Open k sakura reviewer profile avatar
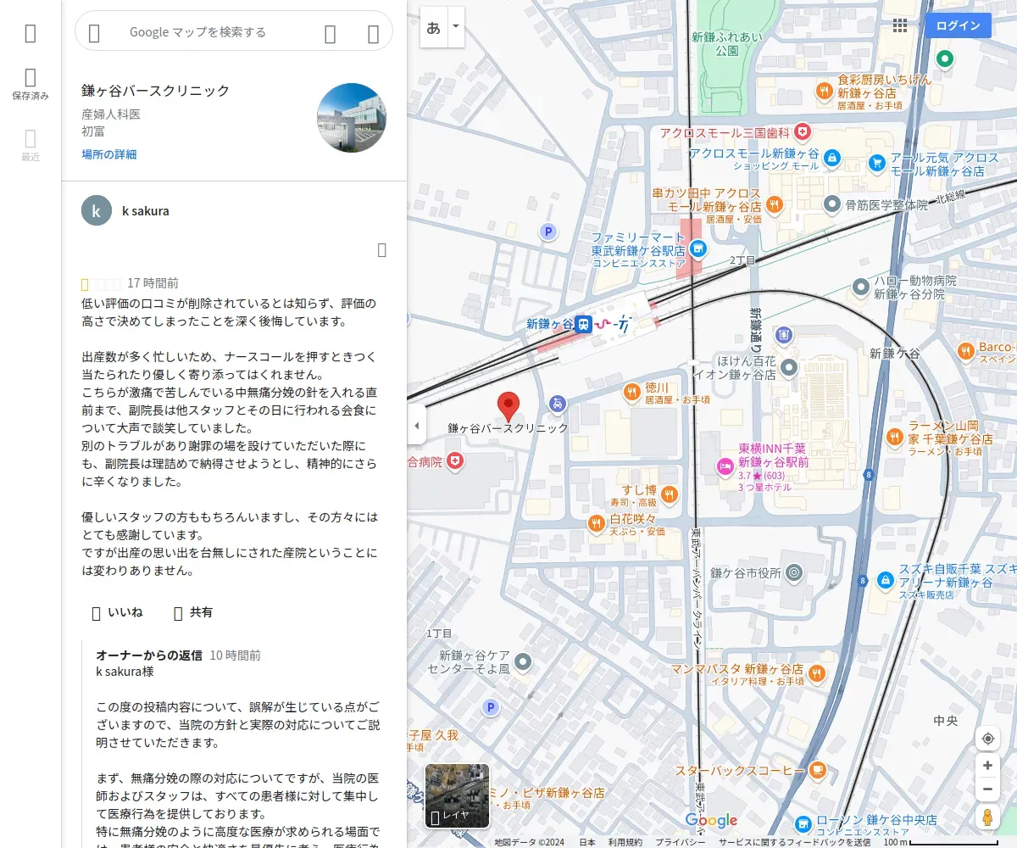 click(97, 210)
